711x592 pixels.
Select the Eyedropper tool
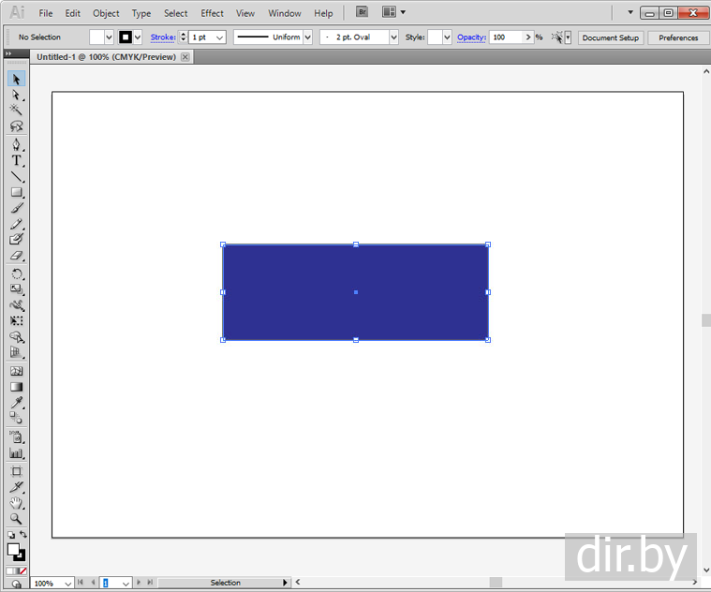(16, 403)
